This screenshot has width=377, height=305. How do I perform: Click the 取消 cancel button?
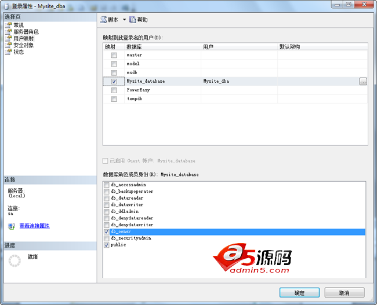[345, 293]
